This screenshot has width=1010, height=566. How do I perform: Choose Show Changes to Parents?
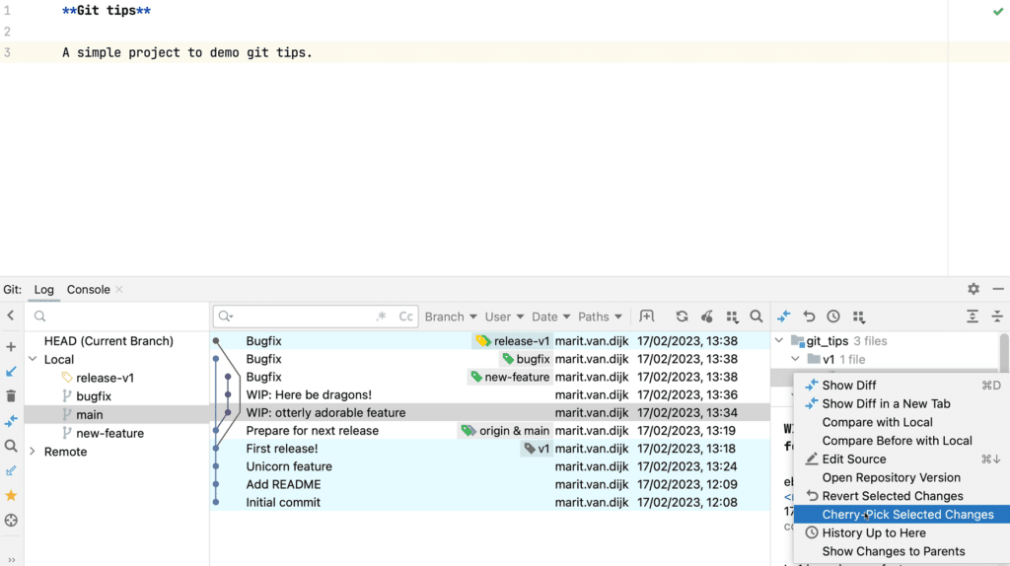[x=902, y=552]
